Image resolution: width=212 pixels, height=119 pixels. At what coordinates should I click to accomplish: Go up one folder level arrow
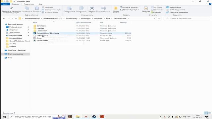[x=16, y=19]
